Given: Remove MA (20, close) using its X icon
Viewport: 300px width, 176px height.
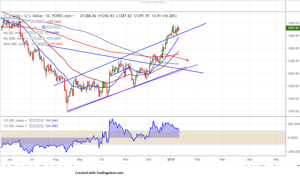Looking at the screenshot, I should [41, 33].
